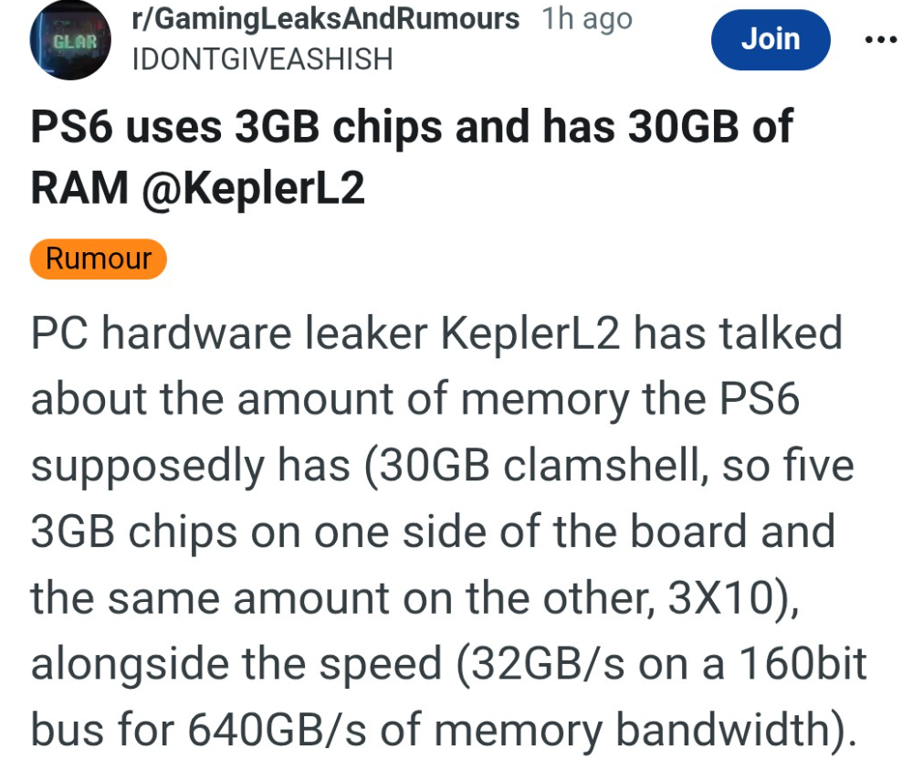Open the post by its title's first line

tap(411, 128)
